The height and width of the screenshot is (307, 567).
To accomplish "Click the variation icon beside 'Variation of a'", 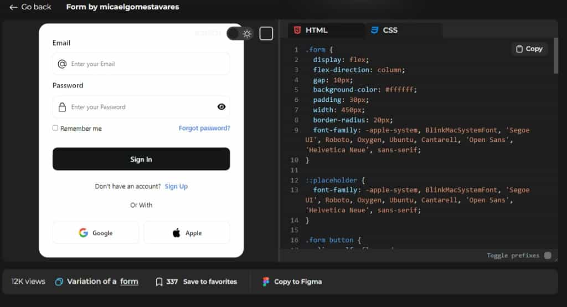I will click(x=59, y=282).
